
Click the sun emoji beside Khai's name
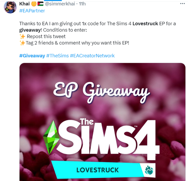point(34,4)
